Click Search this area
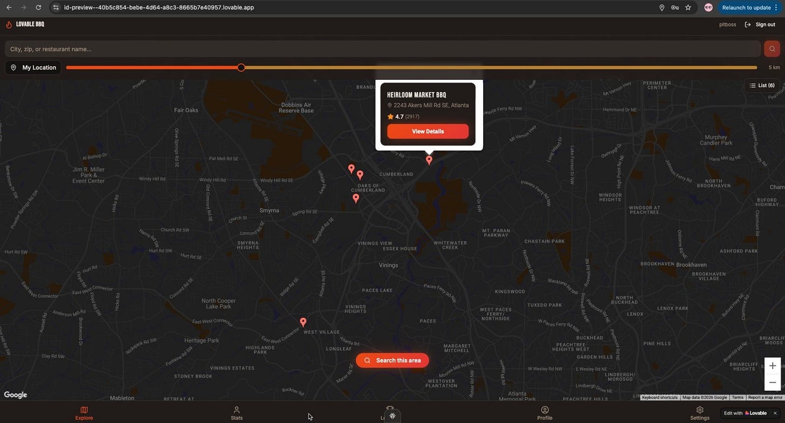785x423 pixels. click(392, 360)
